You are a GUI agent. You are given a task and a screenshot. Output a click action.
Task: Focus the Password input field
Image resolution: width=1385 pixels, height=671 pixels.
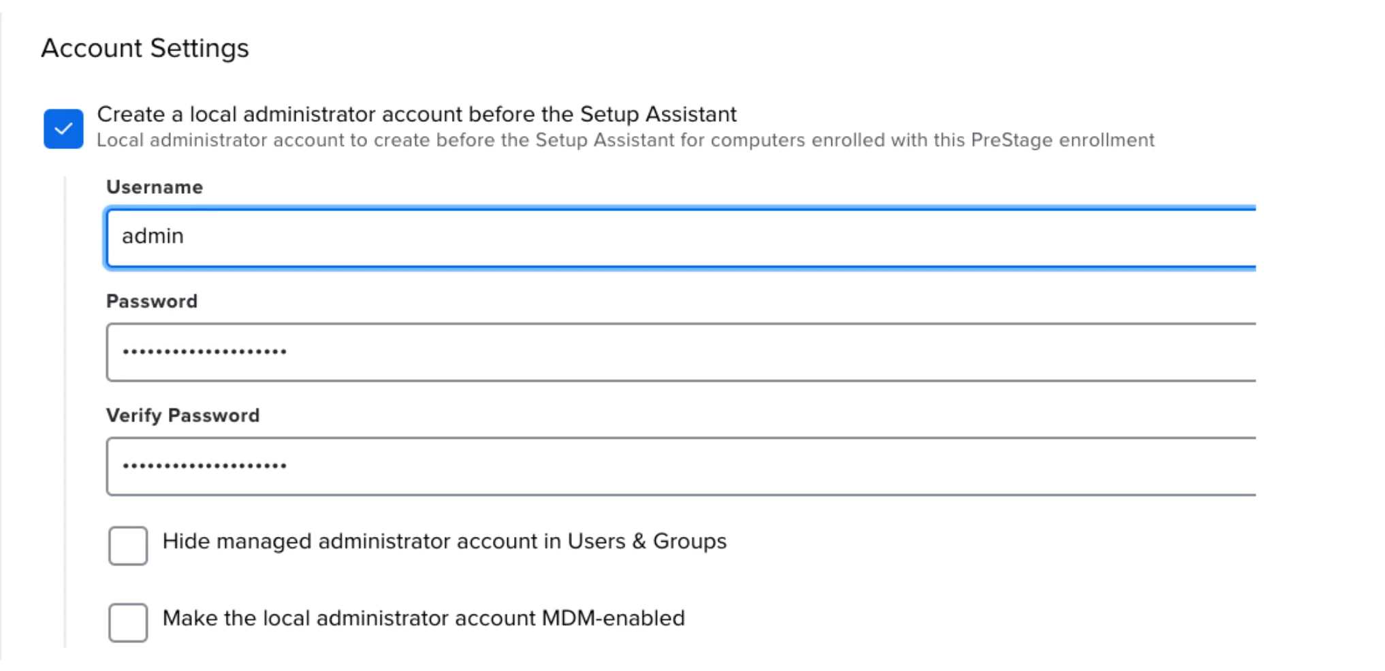[681, 352]
